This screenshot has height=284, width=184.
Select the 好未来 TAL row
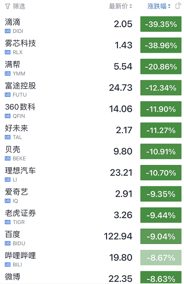[x=92, y=130]
